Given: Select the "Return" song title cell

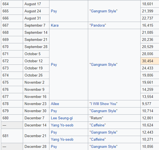Looking at the screenshot, I should pos(114,118).
